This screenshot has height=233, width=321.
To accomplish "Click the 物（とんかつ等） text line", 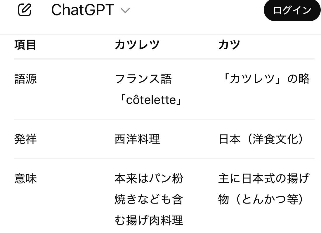I will (x=261, y=200).
